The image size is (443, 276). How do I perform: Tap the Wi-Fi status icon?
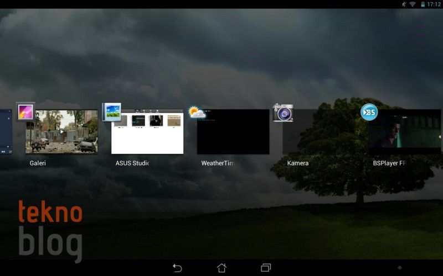[413, 4]
